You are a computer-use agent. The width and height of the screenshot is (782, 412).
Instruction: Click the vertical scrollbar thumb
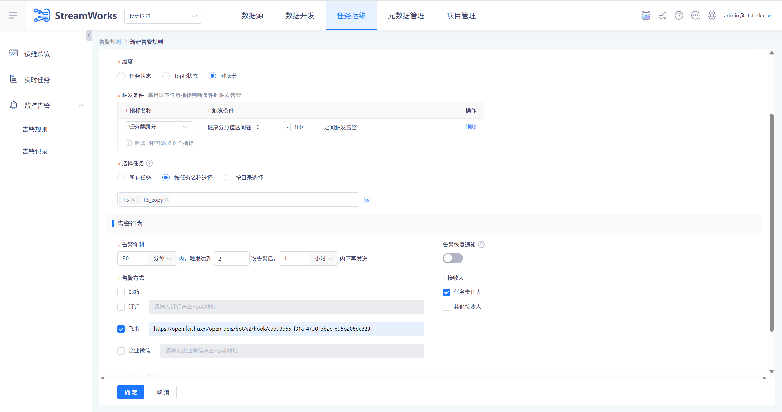click(772, 223)
